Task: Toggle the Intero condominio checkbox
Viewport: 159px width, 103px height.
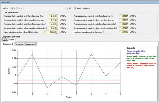Action: (x=75, y=8)
